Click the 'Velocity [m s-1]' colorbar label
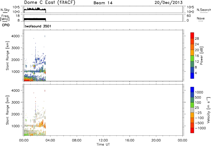The width and height of the screenshot is (211, 146). tap(208, 110)
